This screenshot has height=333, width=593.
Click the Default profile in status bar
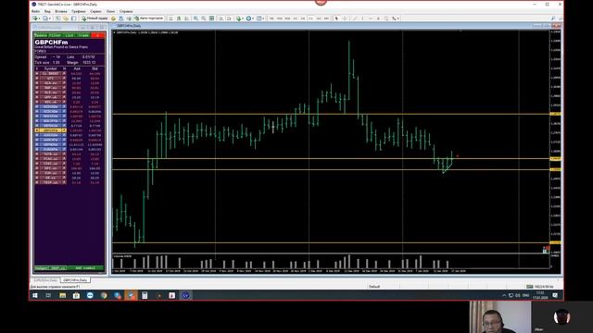point(374,287)
